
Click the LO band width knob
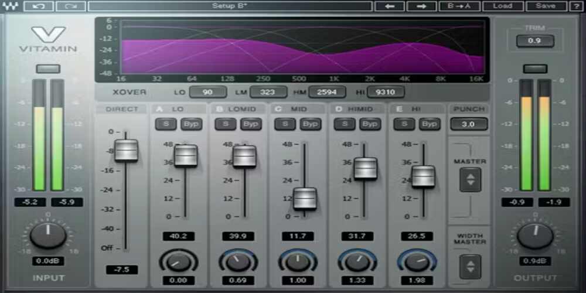pos(178,261)
